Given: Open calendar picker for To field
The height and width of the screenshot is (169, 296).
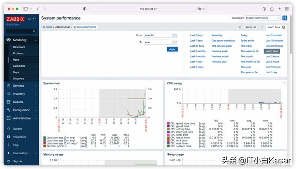Looking at the screenshot, I should coord(175,42).
